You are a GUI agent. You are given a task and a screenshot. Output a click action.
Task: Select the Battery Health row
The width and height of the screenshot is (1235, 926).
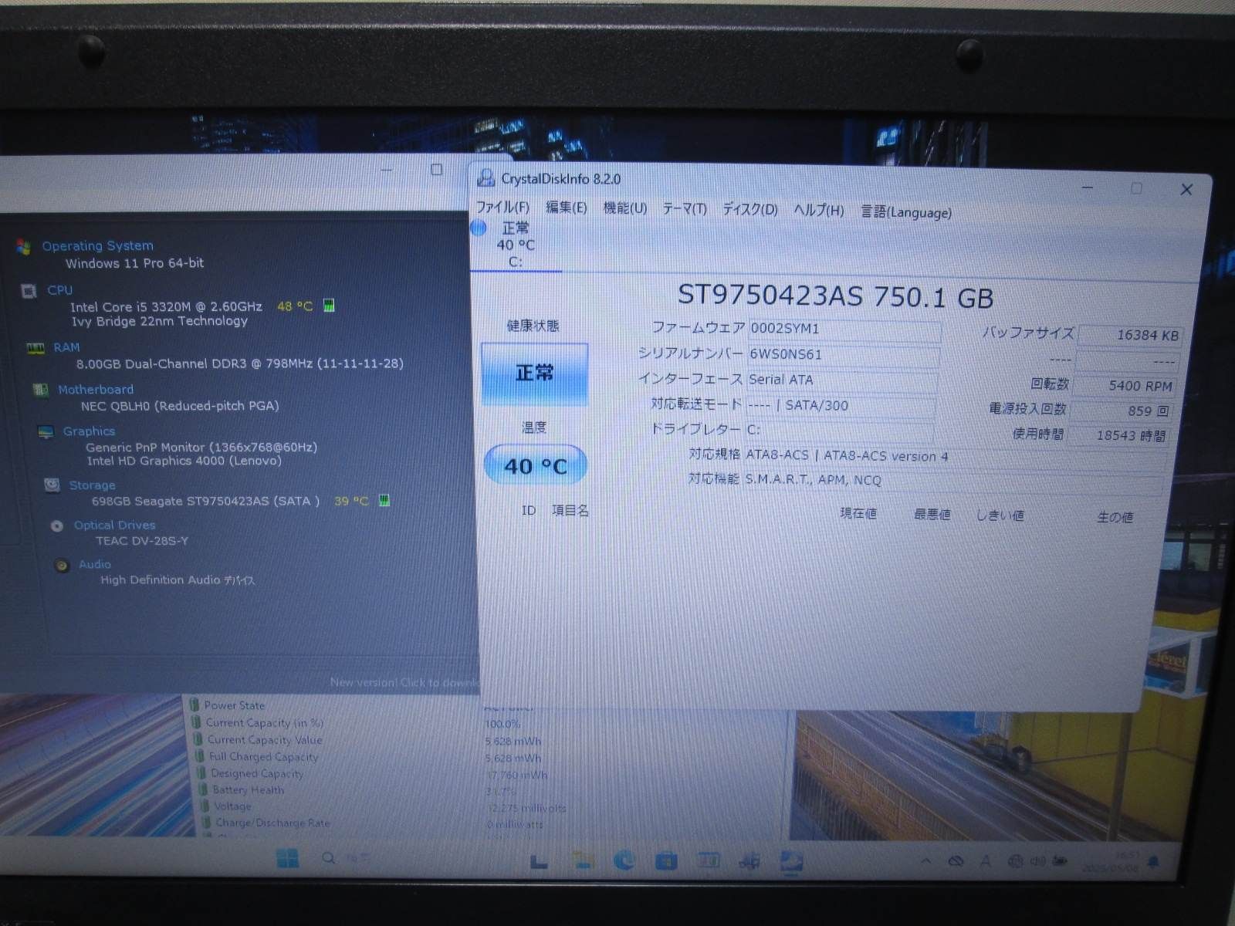pyautogui.click(x=248, y=790)
